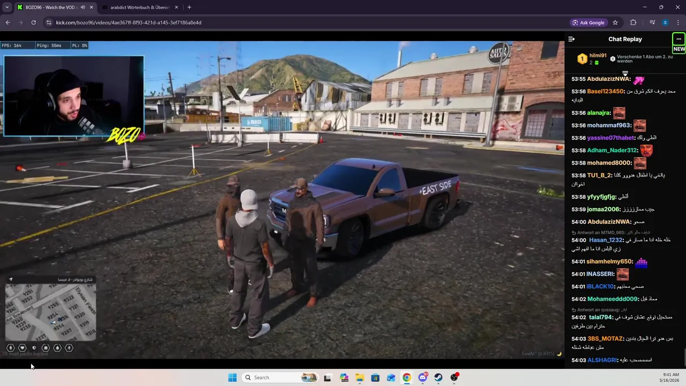The height and width of the screenshot is (386, 686).
Task: Reload the Kick page
Action: click(33, 23)
